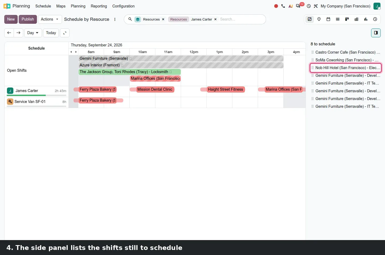Open the Gemini Furniture (Serravalle) open shift
The height and width of the screenshot is (255, 385).
(181, 58)
